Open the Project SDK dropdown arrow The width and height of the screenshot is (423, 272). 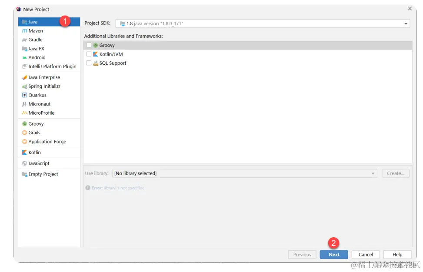[406, 24]
